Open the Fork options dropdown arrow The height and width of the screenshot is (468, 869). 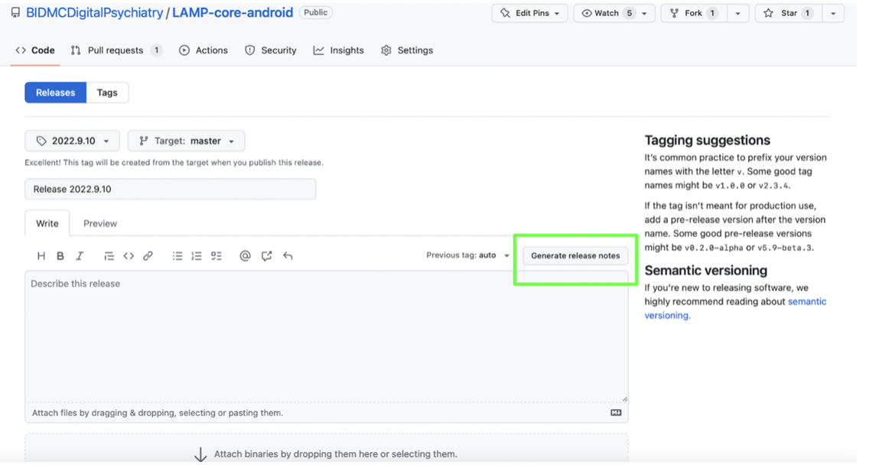pos(737,13)
